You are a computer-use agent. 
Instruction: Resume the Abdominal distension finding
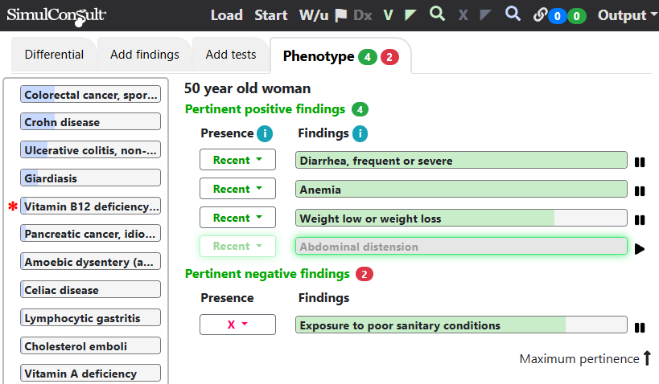click(640, 249)
